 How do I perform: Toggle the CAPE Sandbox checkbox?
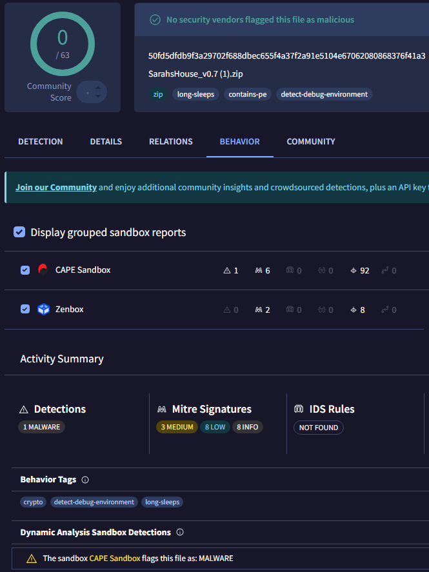point(25,270)
